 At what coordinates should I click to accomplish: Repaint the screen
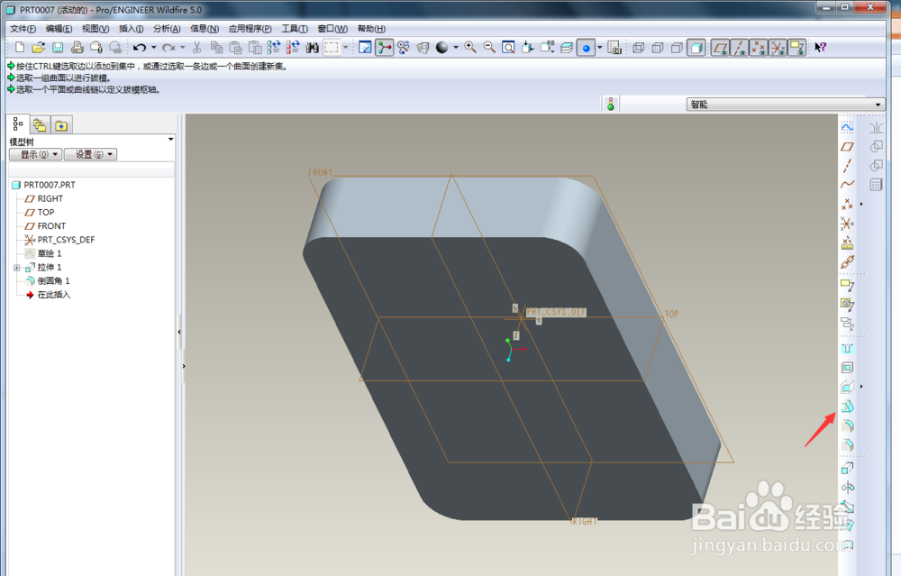(365, 48)
